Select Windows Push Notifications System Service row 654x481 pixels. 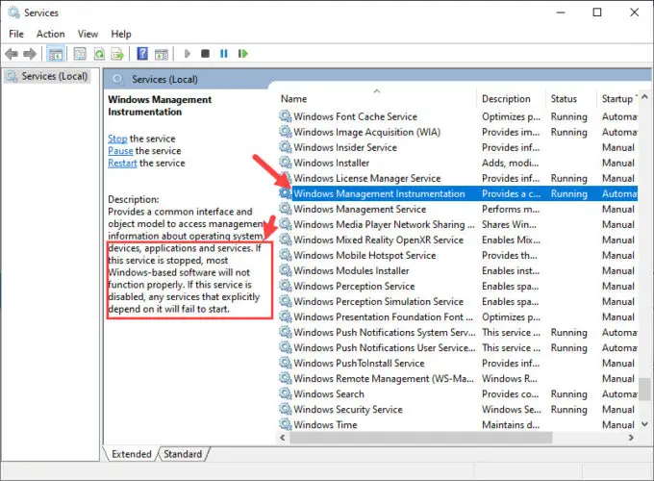(458, 332)
